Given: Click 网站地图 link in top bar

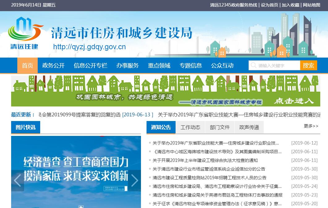Looking at the screenshot, I should (311, 5).
